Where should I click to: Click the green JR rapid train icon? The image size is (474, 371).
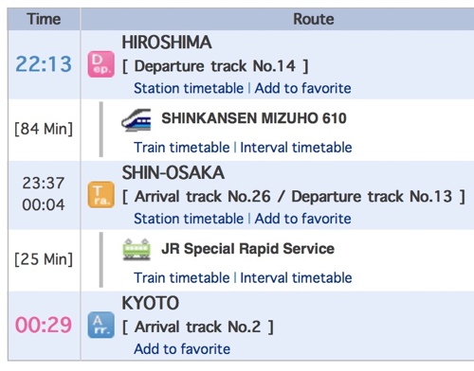[x=137, y=250]
